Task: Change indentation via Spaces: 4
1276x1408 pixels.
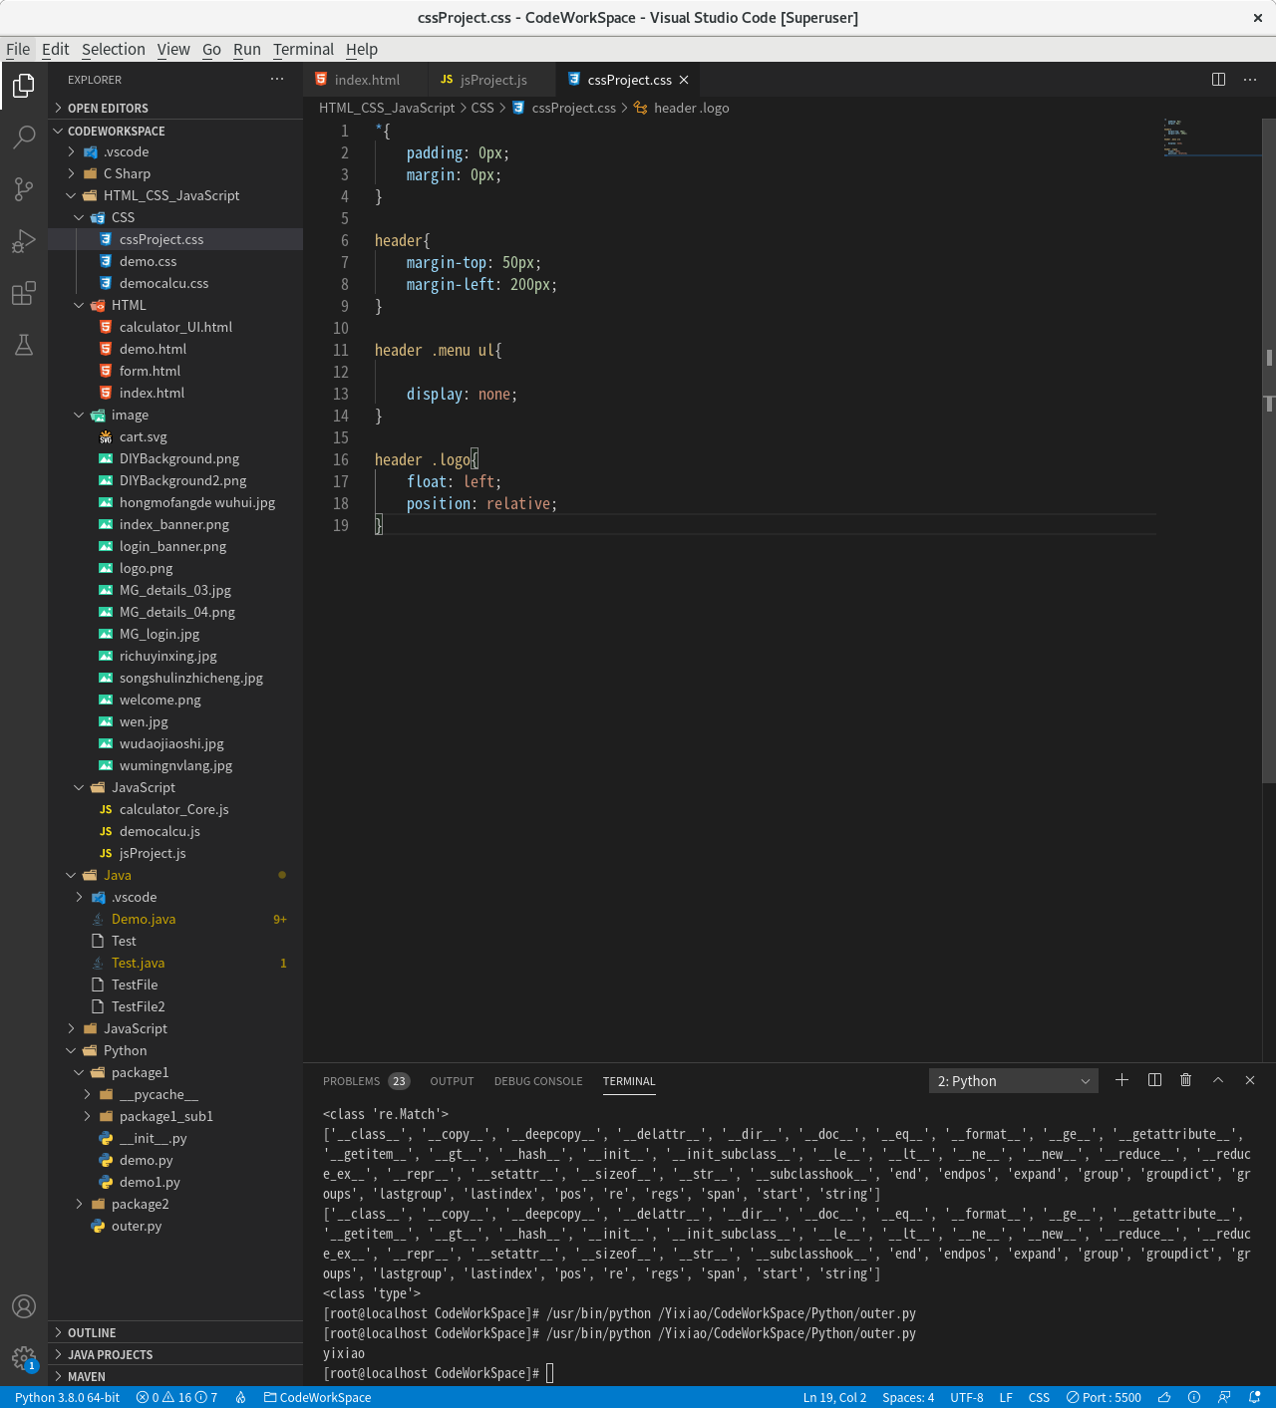Action: (908, 1397)
